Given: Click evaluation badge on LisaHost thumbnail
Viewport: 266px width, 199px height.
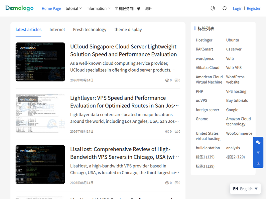Looking at the screenshot, I should click(28, 151).
